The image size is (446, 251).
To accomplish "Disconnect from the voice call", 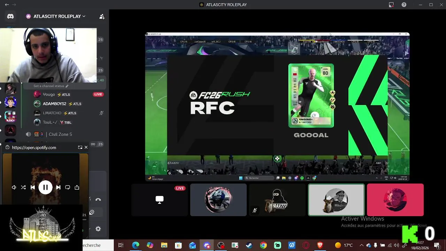I will click(98, 200).
